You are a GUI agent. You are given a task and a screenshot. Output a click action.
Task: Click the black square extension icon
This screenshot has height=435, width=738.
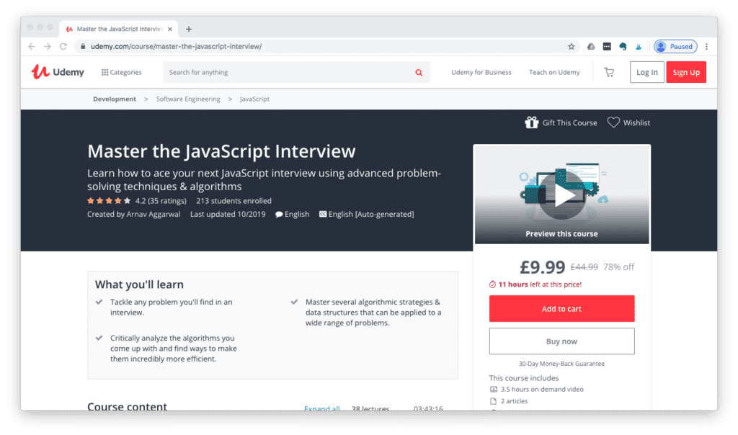pyautogui.click(x=607, y=47)
